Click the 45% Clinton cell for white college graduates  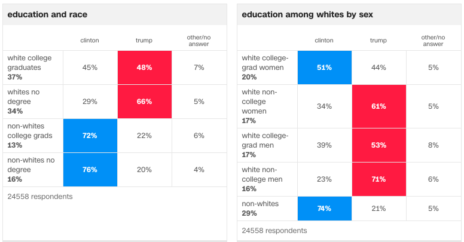tap(90, 68)
